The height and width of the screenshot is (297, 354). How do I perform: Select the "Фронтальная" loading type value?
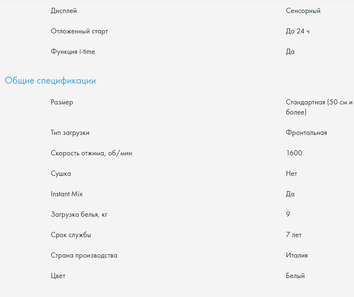click(306, 133)
